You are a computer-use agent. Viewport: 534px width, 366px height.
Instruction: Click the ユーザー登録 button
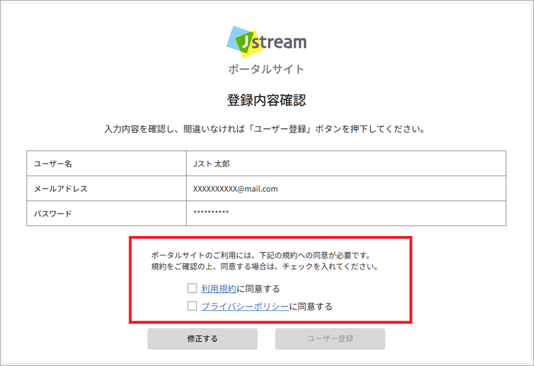click(330, 338)
